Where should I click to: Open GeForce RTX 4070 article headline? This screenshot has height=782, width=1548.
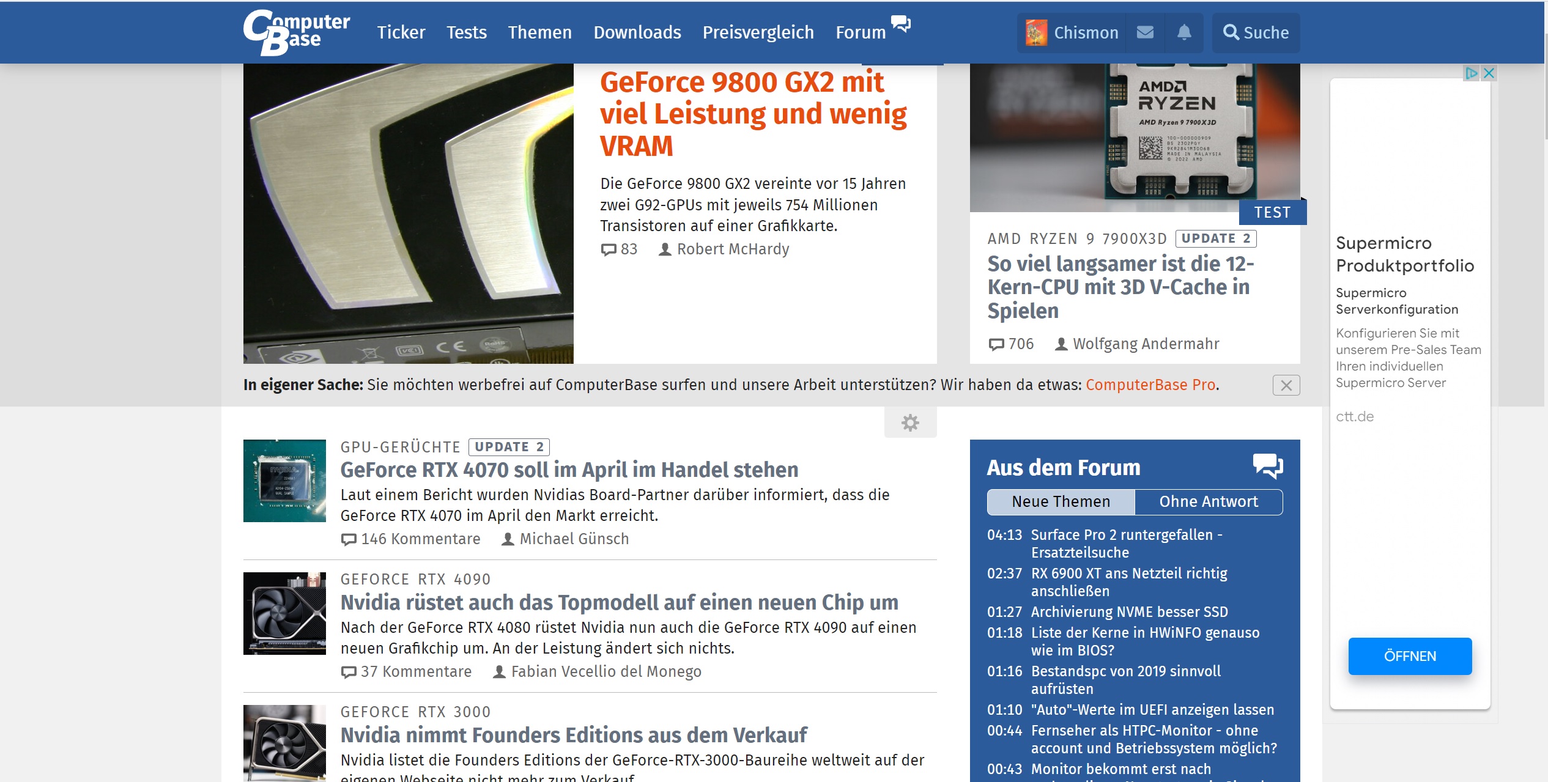click(569, 470)
